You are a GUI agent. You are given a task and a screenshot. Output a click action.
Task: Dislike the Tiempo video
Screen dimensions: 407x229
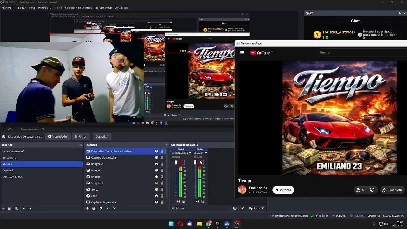[x=372, y=190]
